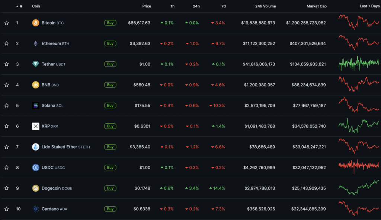
Task: Sort table by Market Cap column
Action: coord(316,6)
